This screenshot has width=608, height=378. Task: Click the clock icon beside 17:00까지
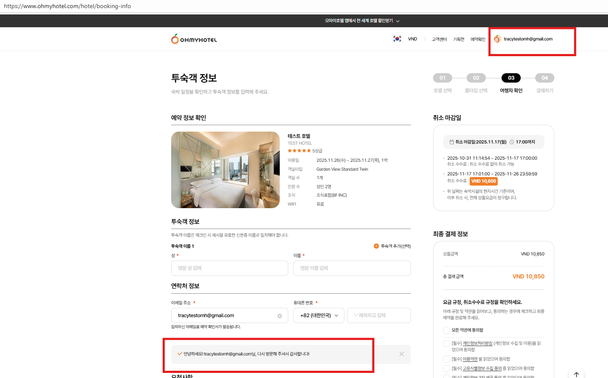[512, 142]
